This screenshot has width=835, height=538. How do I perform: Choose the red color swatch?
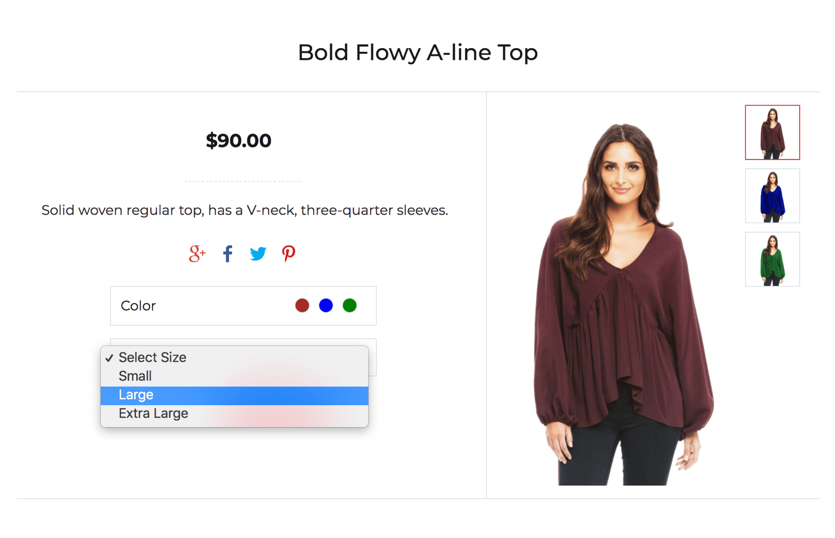302,305
